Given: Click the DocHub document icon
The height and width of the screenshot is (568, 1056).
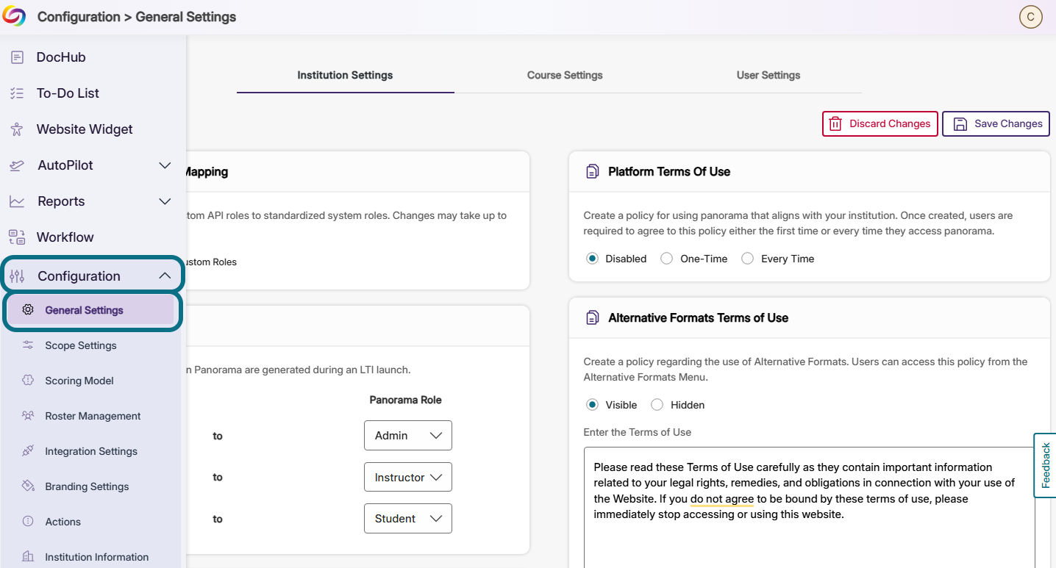Looking at the screenshot, I should tap(17, 57).
